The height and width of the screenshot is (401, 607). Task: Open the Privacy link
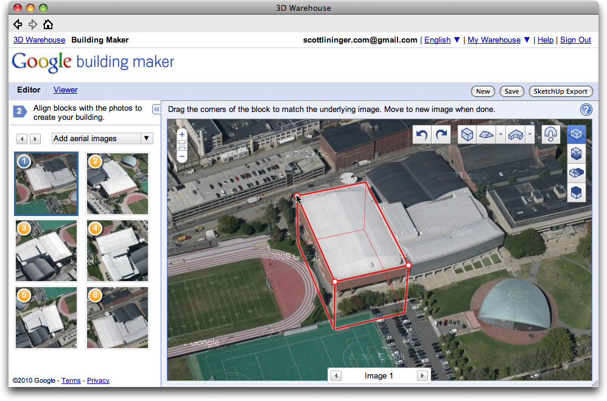coord(99,380)
